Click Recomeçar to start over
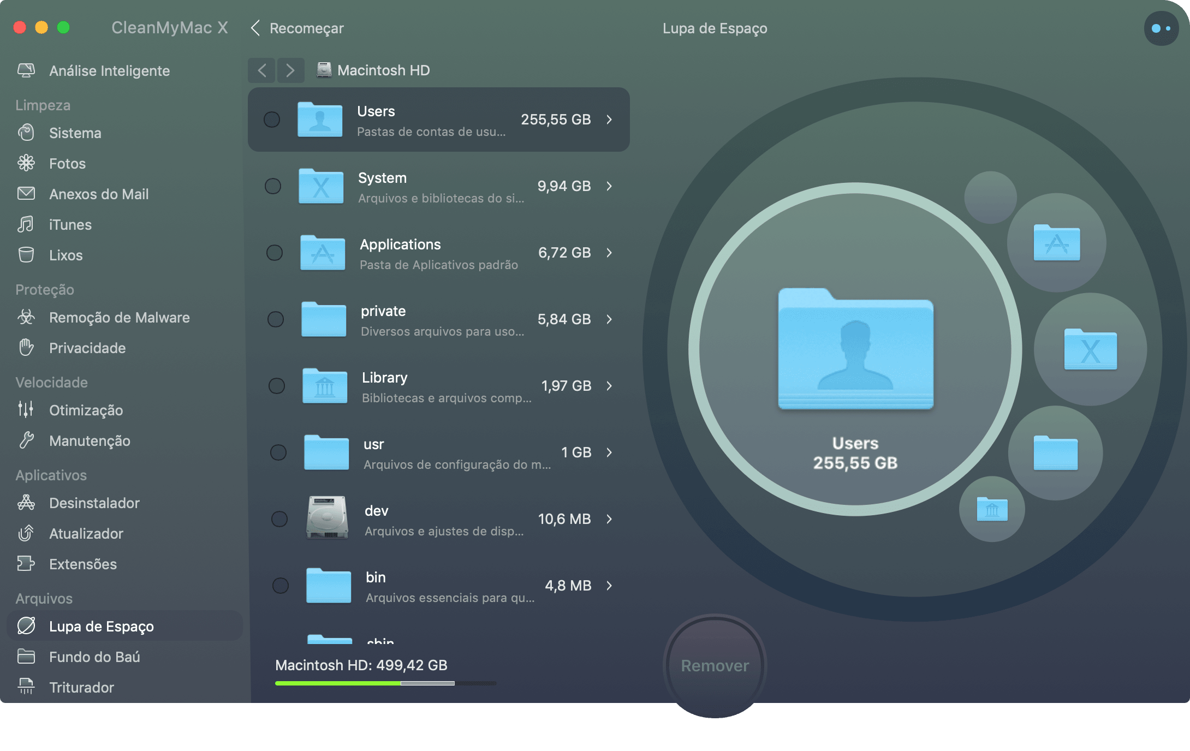 (297, 28)
